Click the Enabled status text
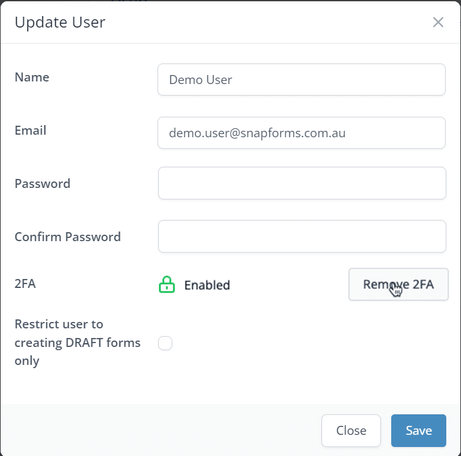 pyautogui.click(x=207, y=285)
